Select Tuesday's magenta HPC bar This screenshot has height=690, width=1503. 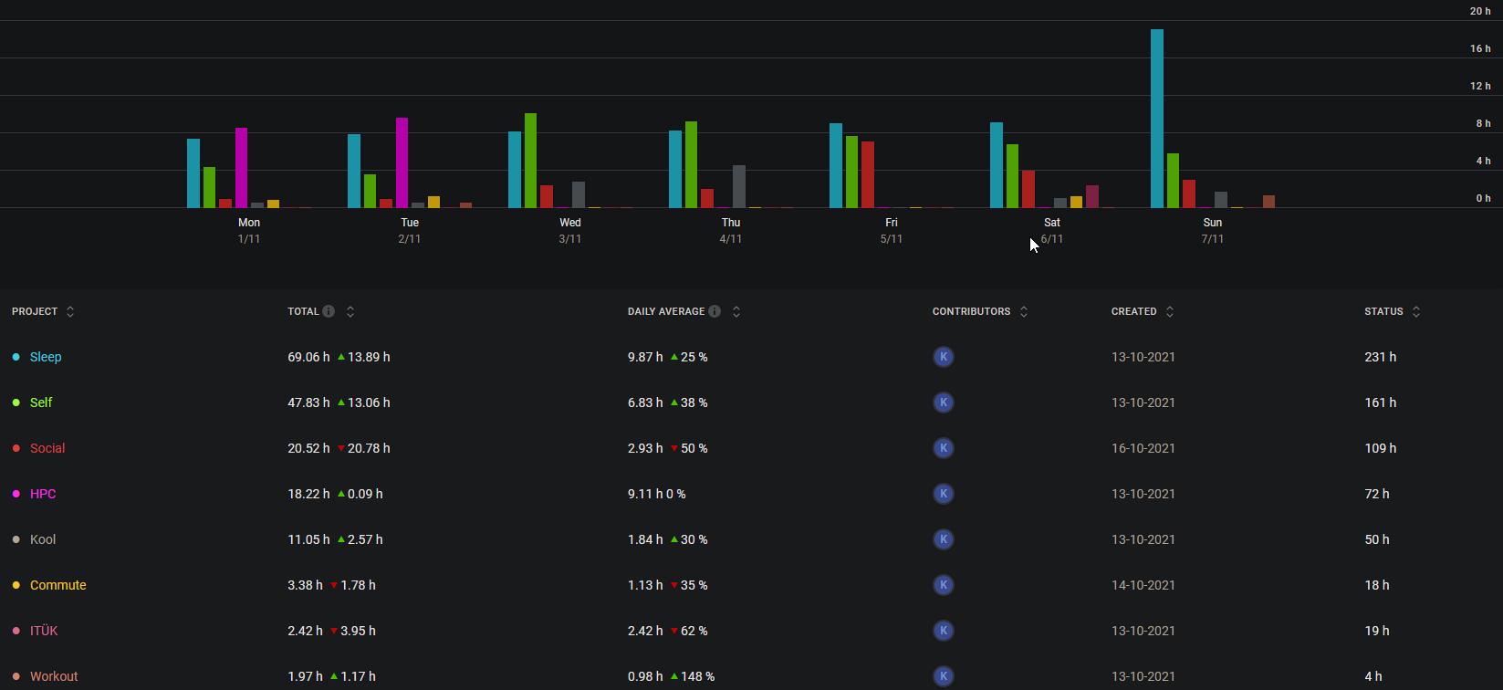(402, 162)
